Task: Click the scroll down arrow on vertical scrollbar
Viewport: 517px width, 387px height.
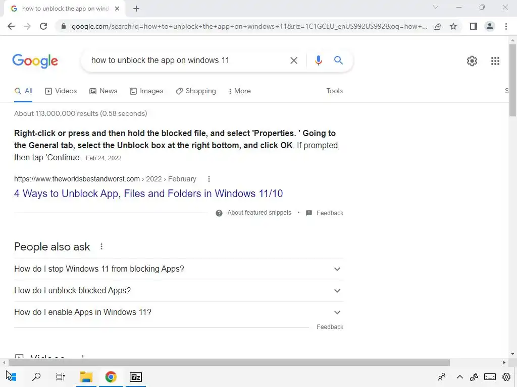Action: 512,354
